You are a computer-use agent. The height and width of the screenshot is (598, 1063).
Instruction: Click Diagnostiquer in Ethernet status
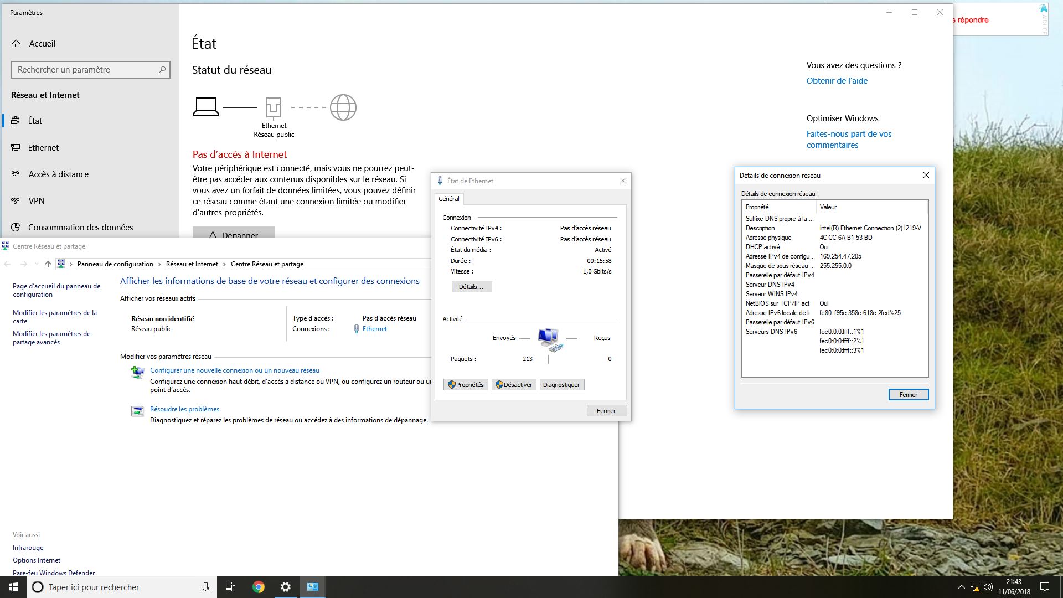561,385
